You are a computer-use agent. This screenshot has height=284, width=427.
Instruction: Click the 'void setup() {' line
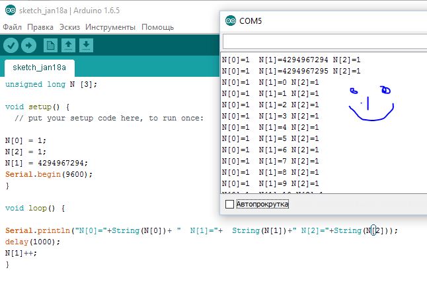pyautogui.click(x=37, y=107)
